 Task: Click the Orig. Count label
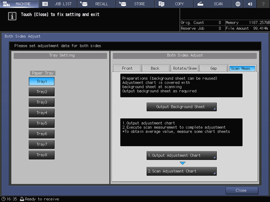point(192,22)
